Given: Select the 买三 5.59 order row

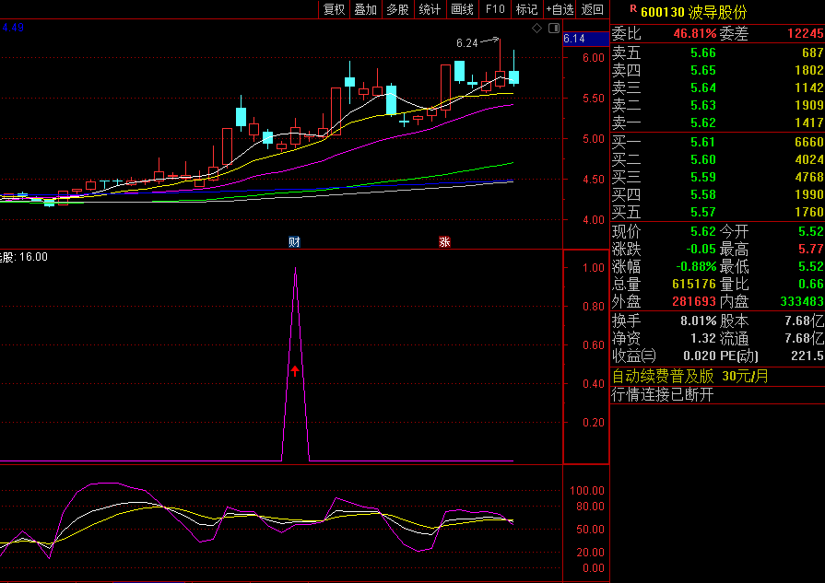Looking at the screenshot, I should pyautogui.click(x=717, y=177).
